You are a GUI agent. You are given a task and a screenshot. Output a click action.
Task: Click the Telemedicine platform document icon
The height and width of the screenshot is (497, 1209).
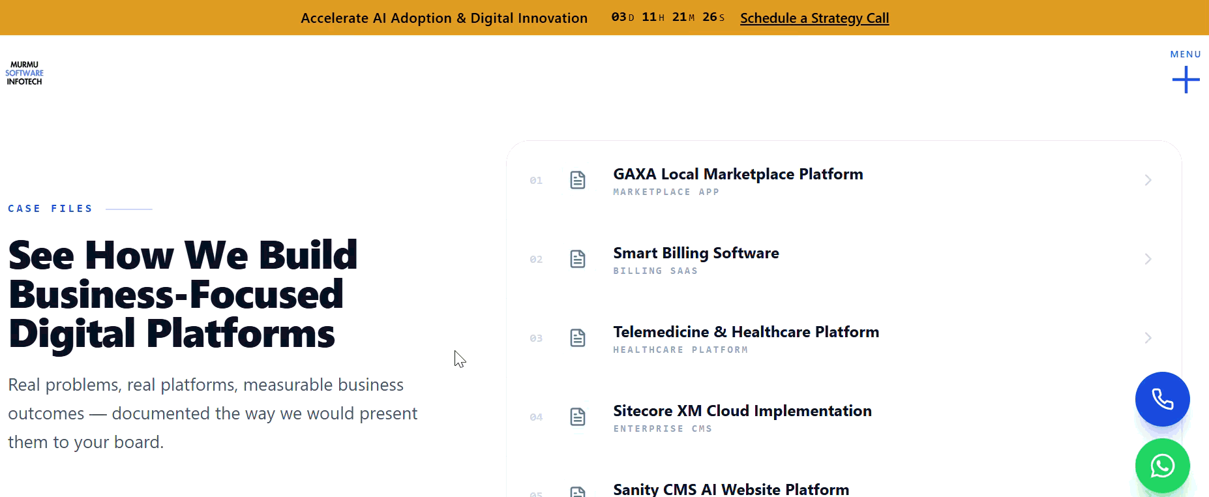(578, 338)
